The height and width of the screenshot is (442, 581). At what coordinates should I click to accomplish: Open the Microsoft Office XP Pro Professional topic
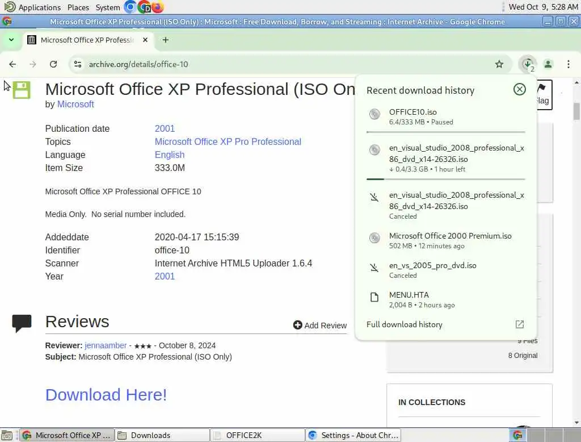point(228,141)
